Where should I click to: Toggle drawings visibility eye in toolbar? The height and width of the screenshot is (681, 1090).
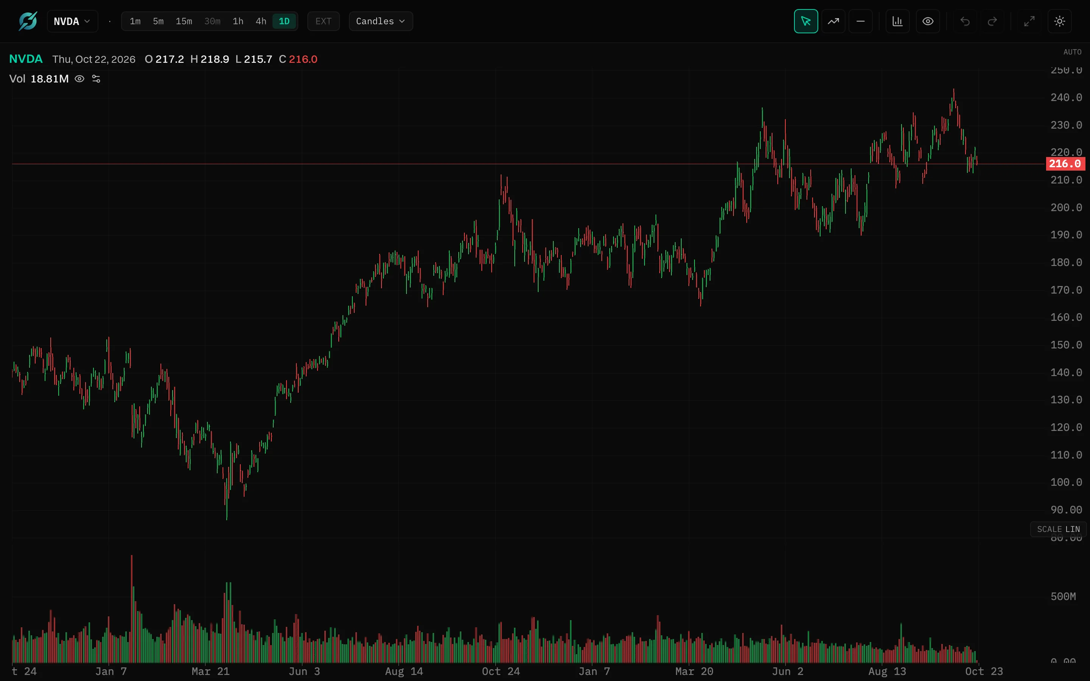pyautogui.click(x=928, y=21)
